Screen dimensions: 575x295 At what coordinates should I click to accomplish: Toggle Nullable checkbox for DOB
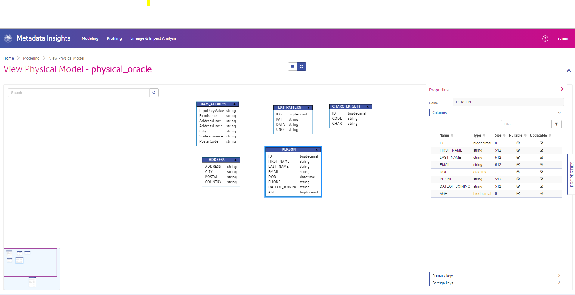[518, 172]
